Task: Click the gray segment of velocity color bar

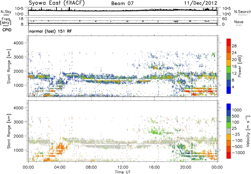Action: click(x=229, y=131)
